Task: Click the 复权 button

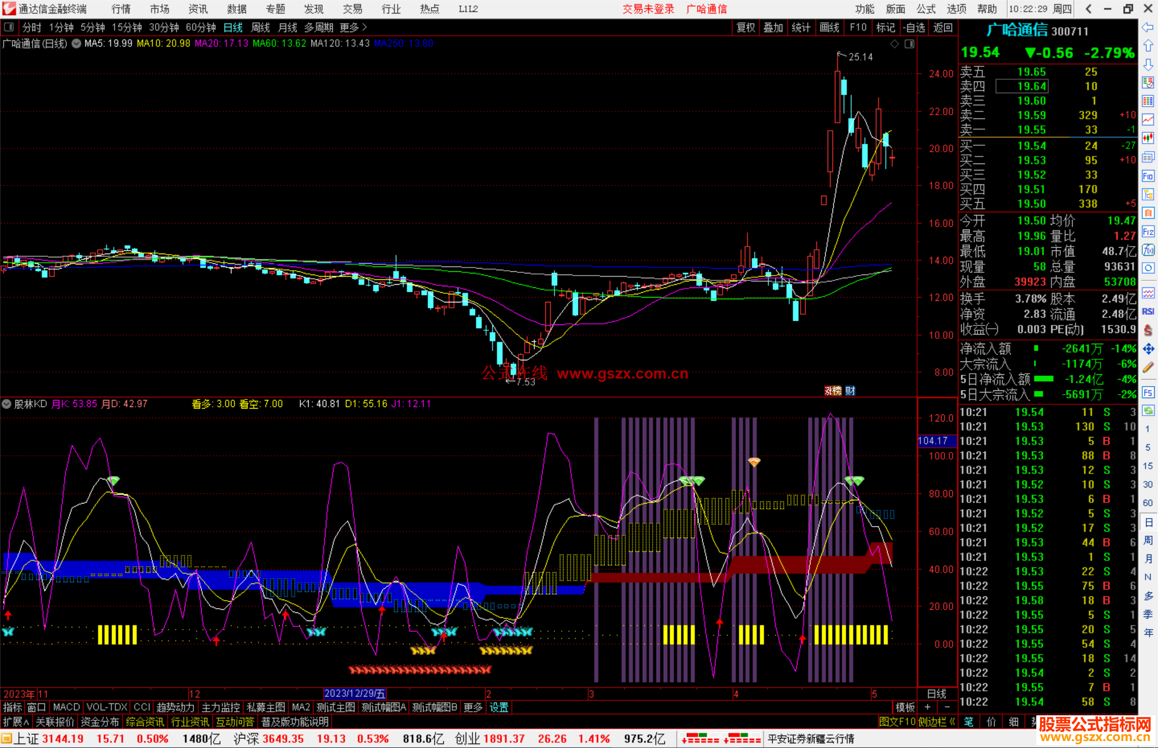Action: pos(745,27)
